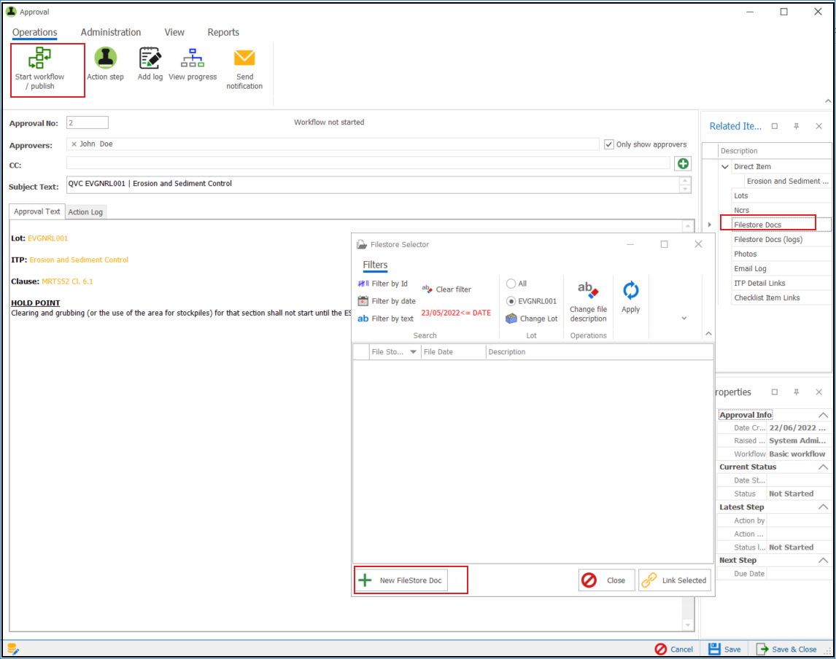
Task: Click the Change Lot icon
Action: tap(511, 319)
